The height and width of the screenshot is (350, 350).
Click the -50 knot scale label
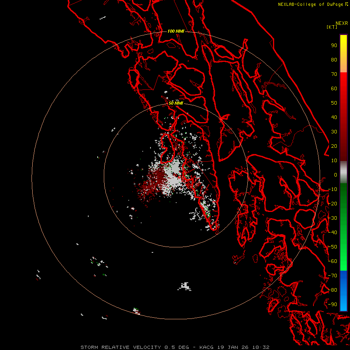pyautogui.click(x=332, y=247)
